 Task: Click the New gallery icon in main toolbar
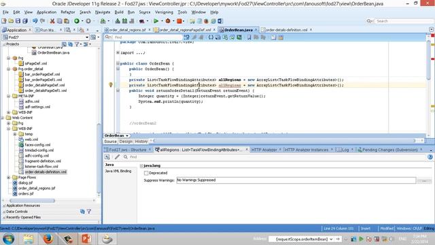[x=4, y=21]
